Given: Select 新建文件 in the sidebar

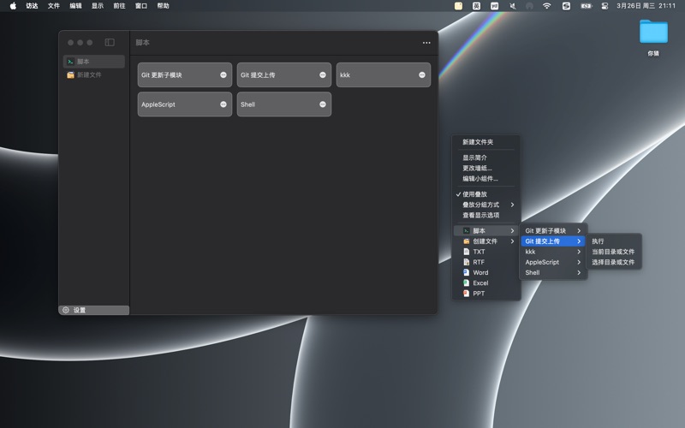Looking at the screenshot, I should [89, 75].
